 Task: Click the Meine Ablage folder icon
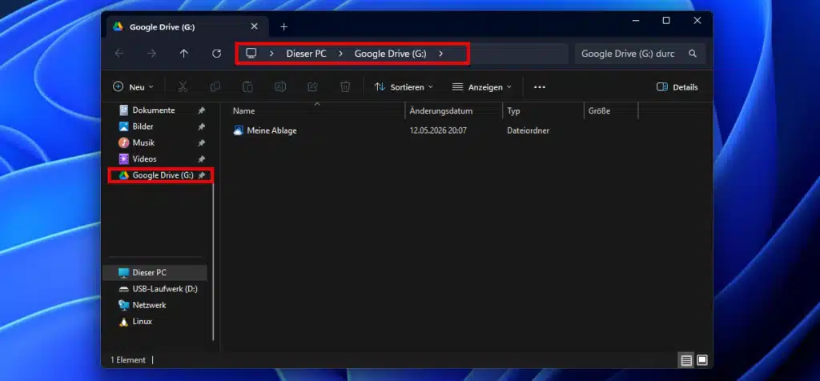(238, 130)
